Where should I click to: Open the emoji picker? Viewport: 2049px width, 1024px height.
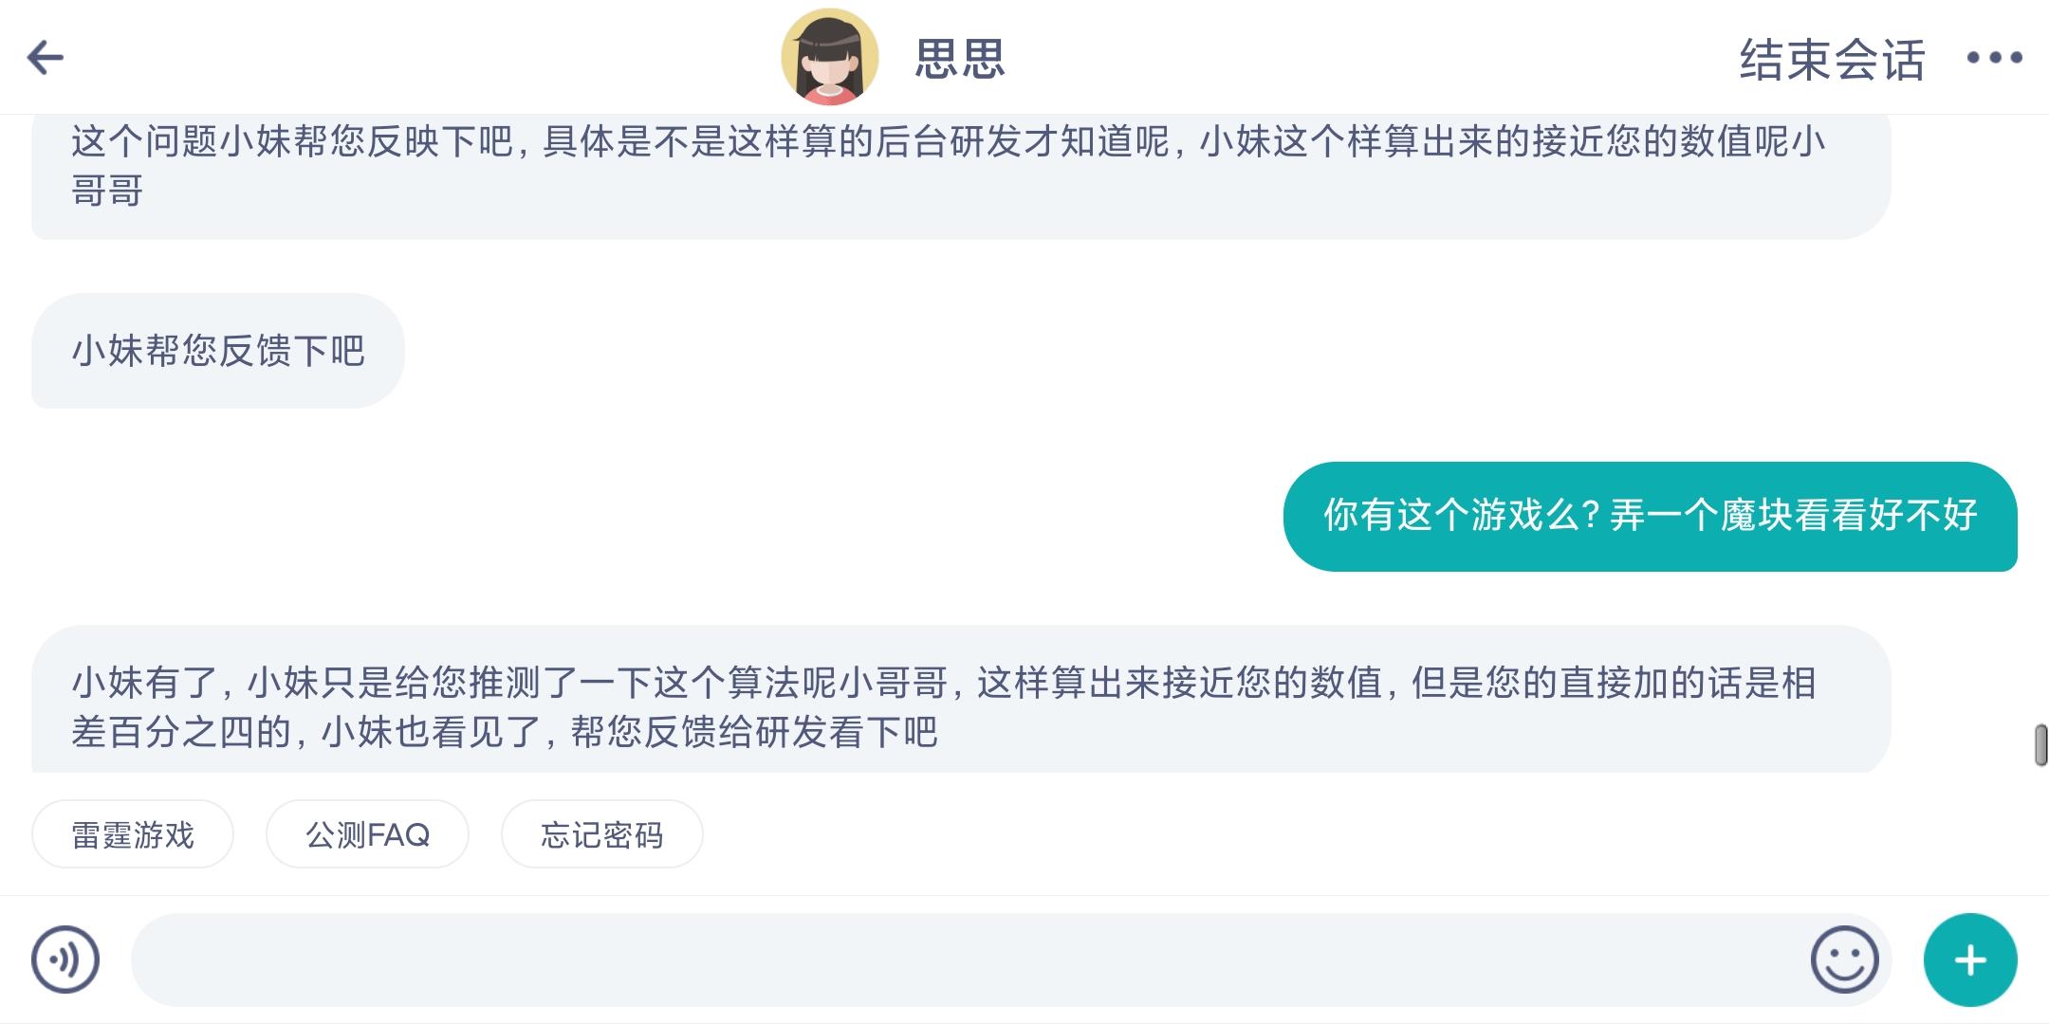click(1843, 960)
